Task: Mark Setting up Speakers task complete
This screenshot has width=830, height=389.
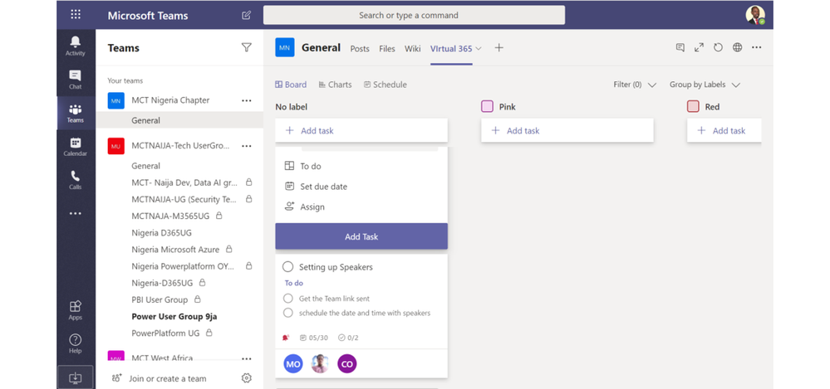Action: 288,266
